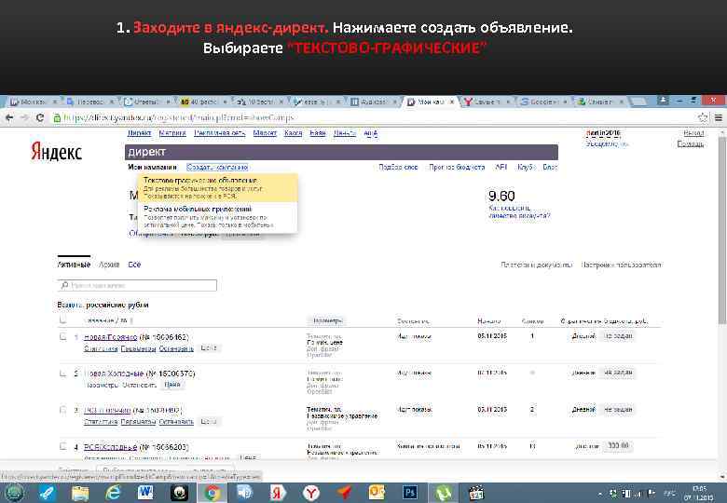Click Цена button for Новая Холодные campaign
This screenshot has width=727, height=503.
(x=172, y=385)
